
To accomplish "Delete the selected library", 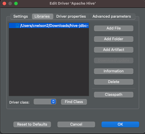I will (114, 82).
